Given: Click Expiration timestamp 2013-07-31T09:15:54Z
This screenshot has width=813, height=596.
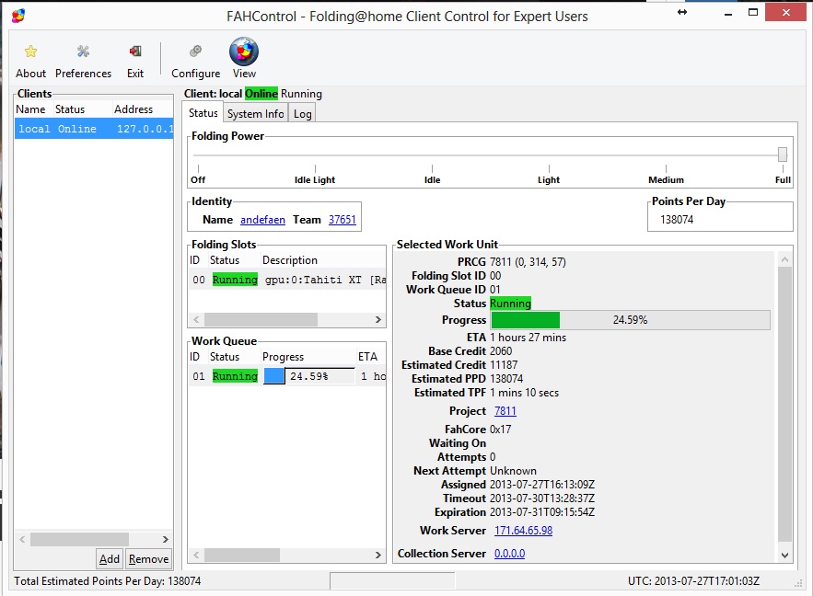Looking at the screenshot, I should coord(541,512).
